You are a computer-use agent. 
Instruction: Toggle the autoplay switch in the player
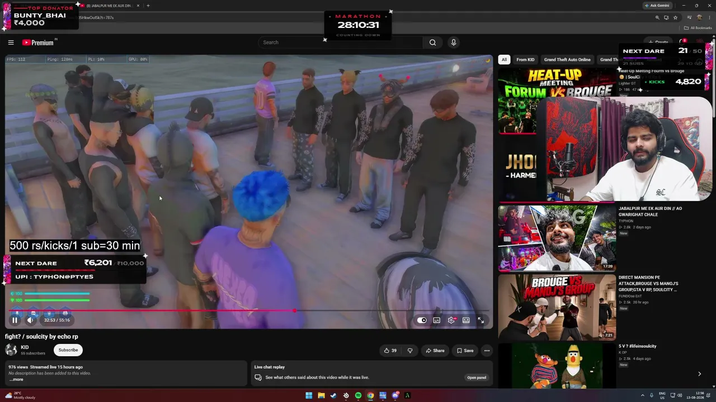pyautogui.click(x=422, y=320)
